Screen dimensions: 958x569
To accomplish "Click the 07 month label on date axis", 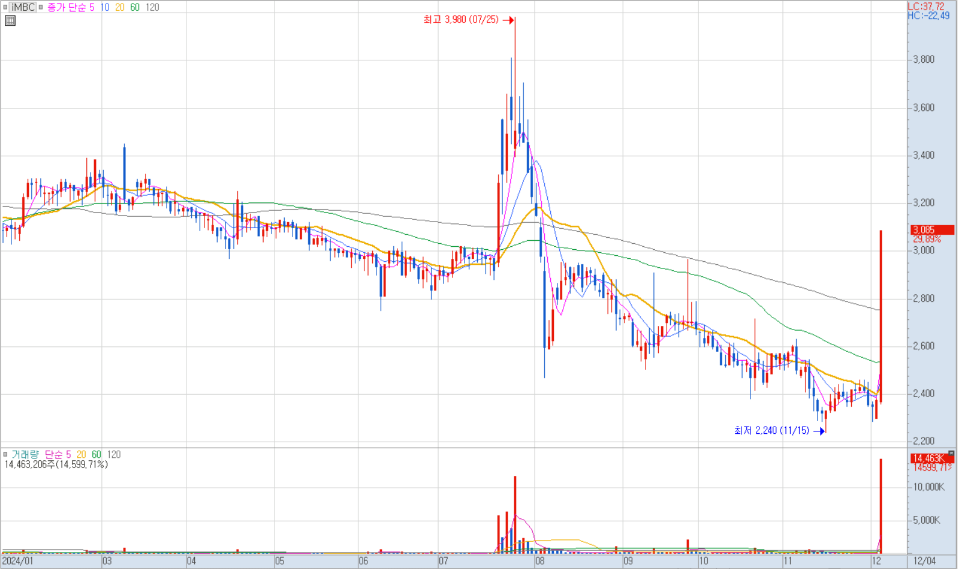I will (x=443, y=561).
